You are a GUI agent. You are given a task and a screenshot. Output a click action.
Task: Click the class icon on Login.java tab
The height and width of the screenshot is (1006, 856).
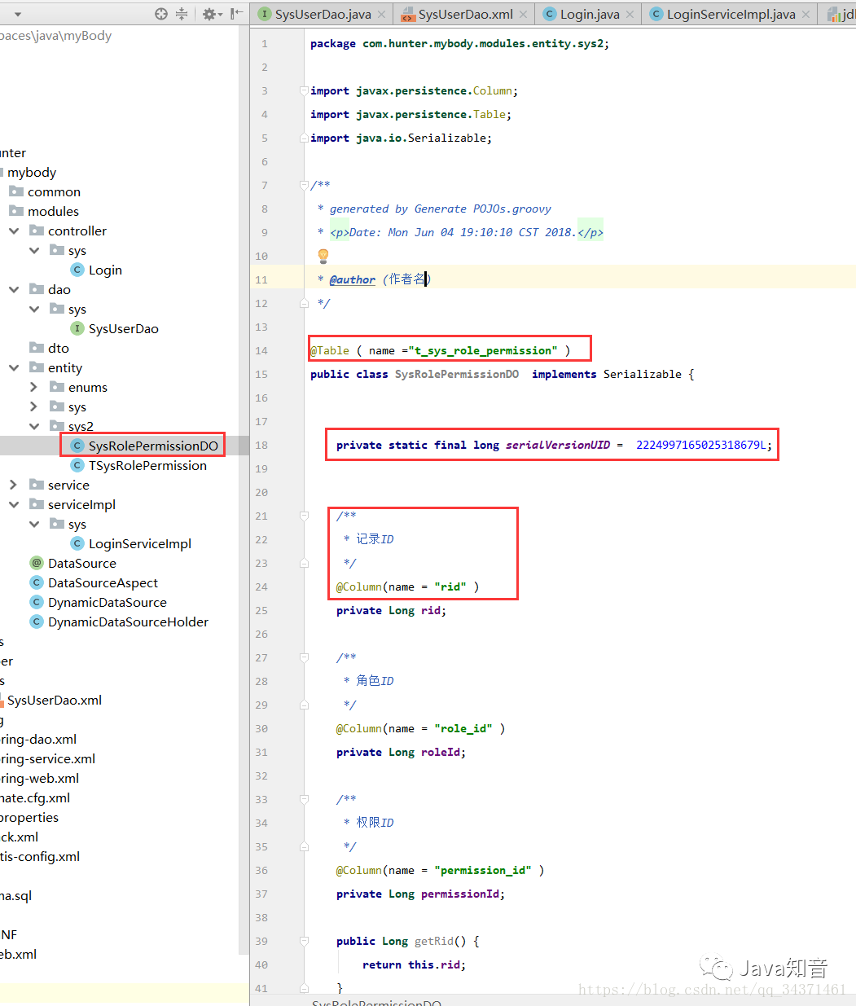tap(550, 14)
